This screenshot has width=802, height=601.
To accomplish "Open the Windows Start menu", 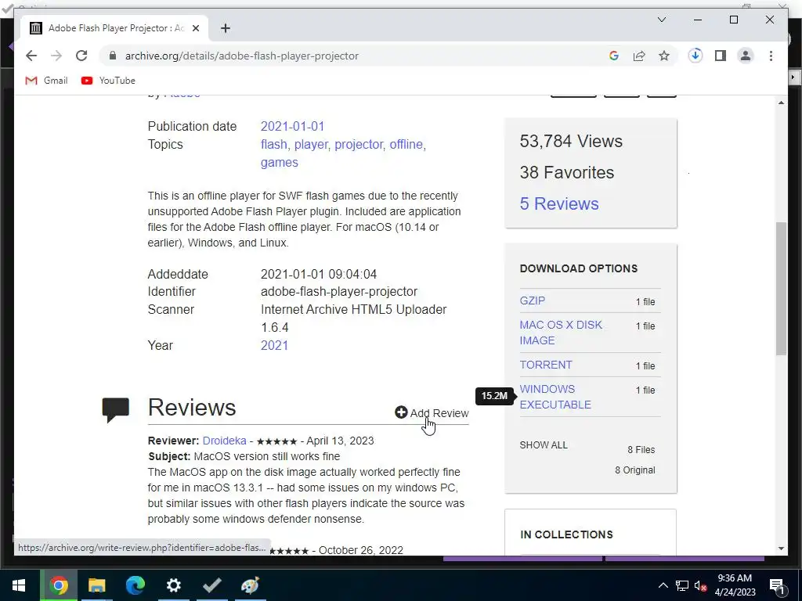I will [19, 585].
